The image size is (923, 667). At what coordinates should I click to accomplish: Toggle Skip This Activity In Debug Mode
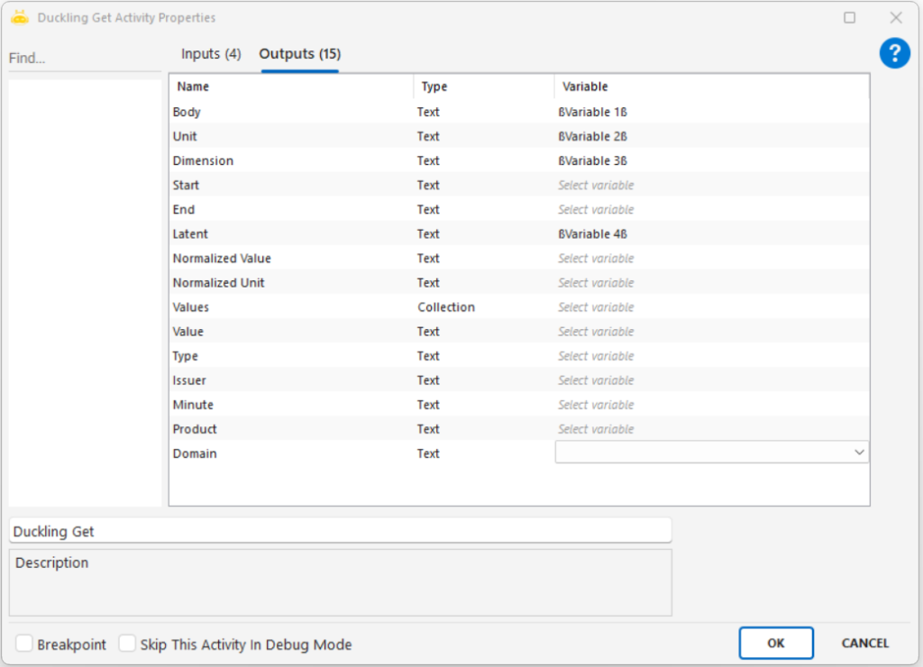(x=128, y=644)
